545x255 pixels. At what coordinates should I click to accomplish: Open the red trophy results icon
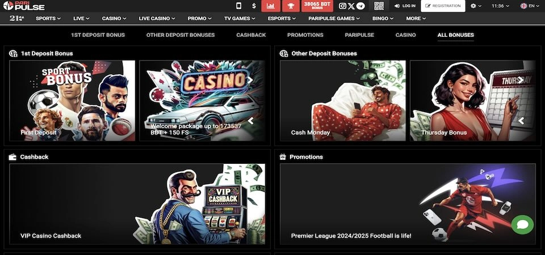click(x=291, y=6)
